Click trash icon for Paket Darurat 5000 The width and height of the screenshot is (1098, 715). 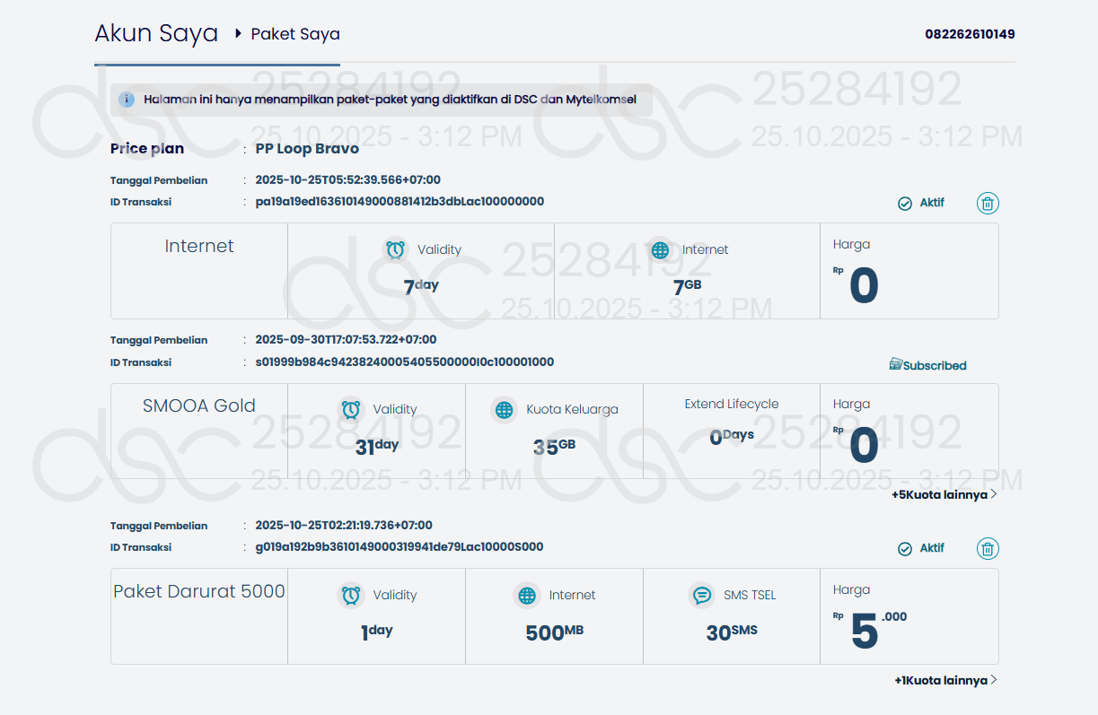[x=988, y=549]
